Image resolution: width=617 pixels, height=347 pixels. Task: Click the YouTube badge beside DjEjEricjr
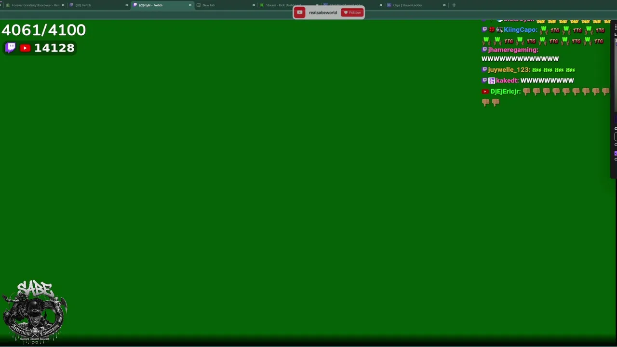[485, 92]
